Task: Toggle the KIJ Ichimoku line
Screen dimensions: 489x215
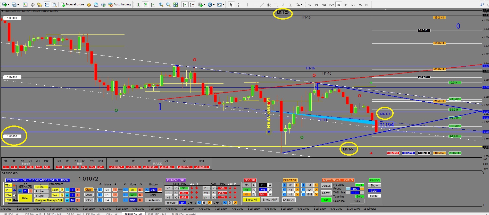Action: [x=8, y=190]
